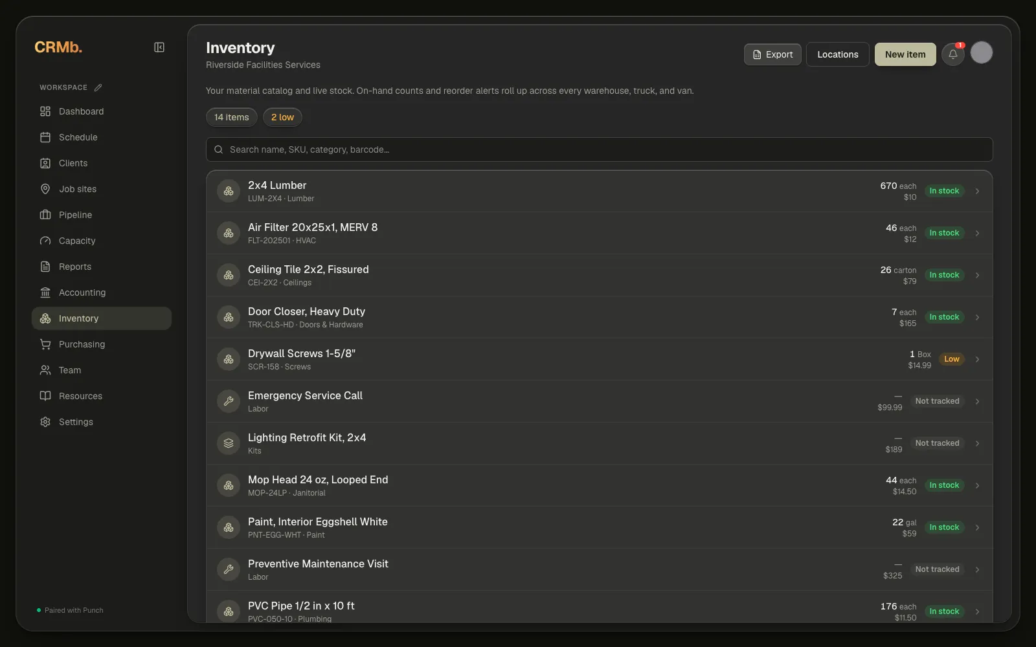Focus the inventory search field
The width and height of the screenshot is (1036, 647).
click(600, 149)
